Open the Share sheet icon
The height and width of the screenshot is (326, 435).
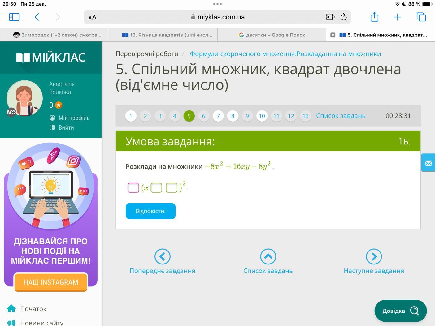[x=374, y=17]
